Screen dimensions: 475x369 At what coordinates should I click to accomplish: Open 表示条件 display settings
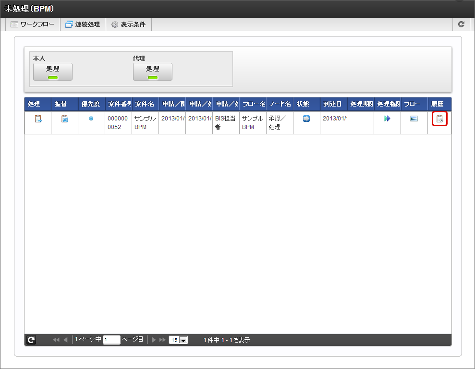128,24
